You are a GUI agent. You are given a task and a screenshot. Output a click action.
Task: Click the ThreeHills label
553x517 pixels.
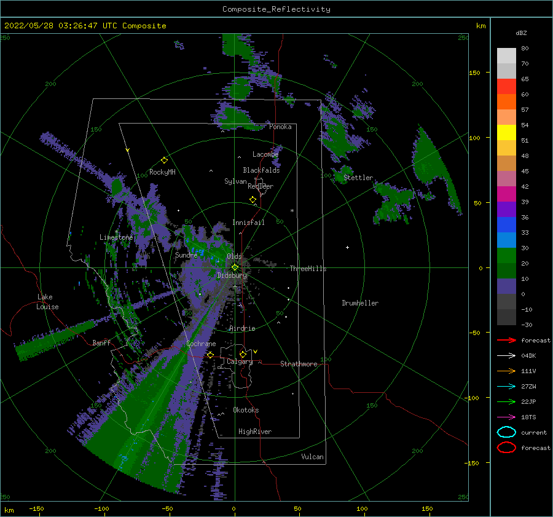tap(308, 269)
